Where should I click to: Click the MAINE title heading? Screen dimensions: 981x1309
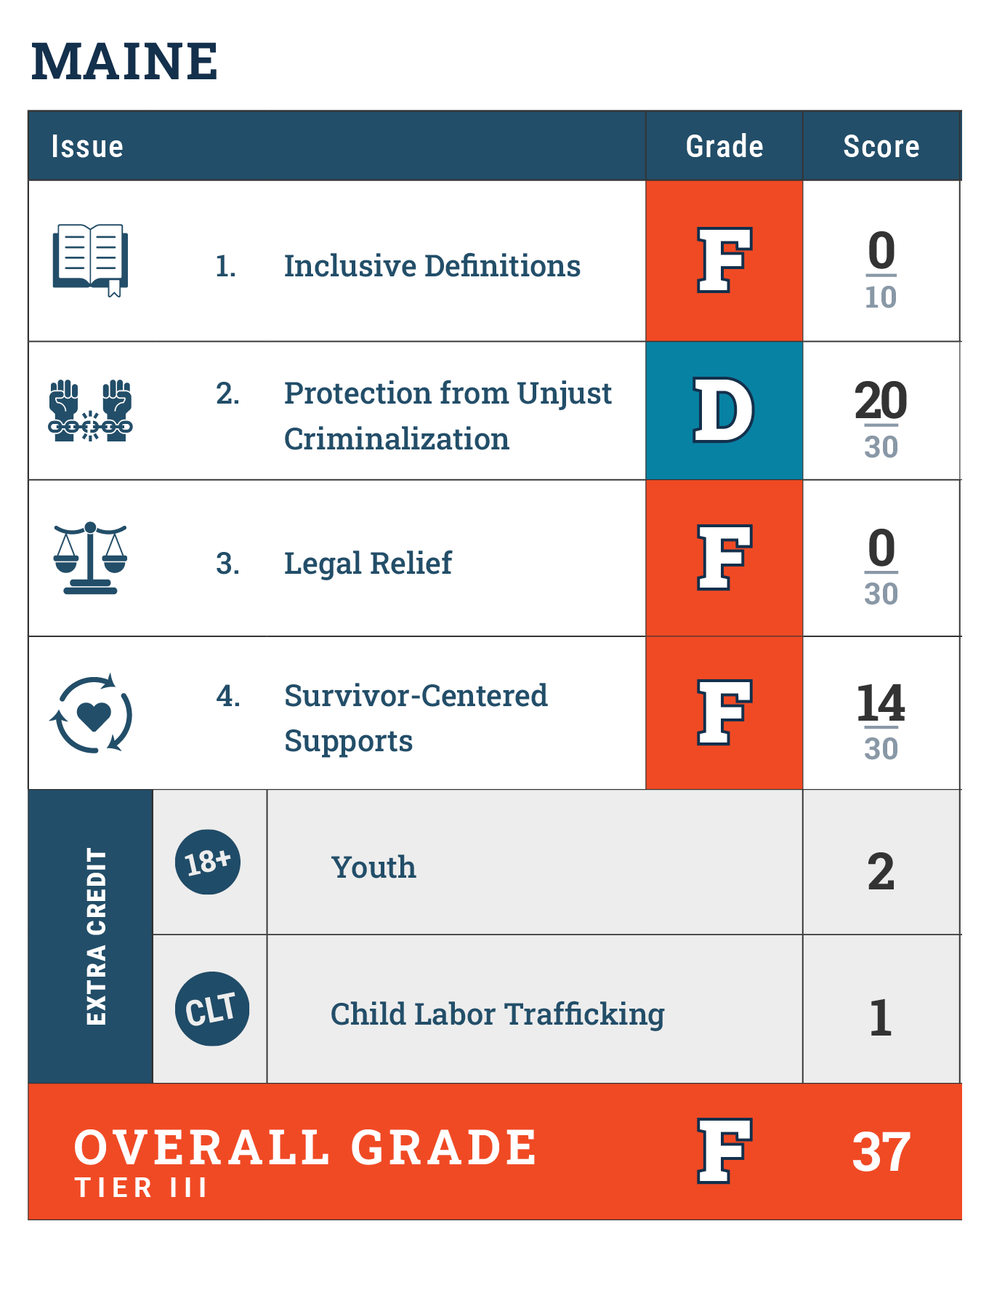coord(124,61)
